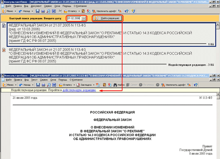Click the save (floppy disk) icon in upper toolbar
Screen dimensions: 220x159
(x=37, y=11)
